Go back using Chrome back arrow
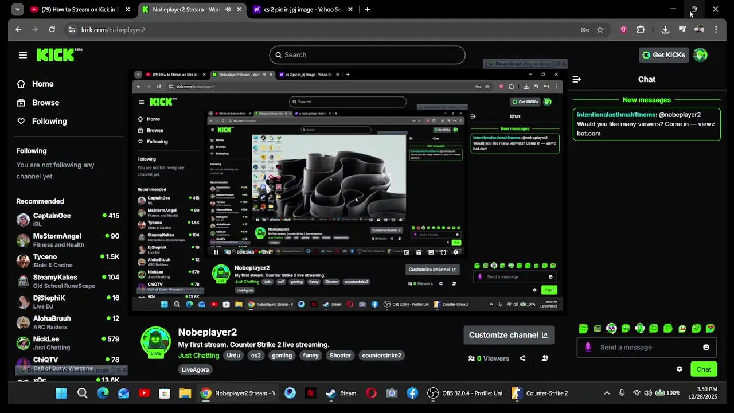Viewport: 734px width, 413px height. [x=18, y=29]
